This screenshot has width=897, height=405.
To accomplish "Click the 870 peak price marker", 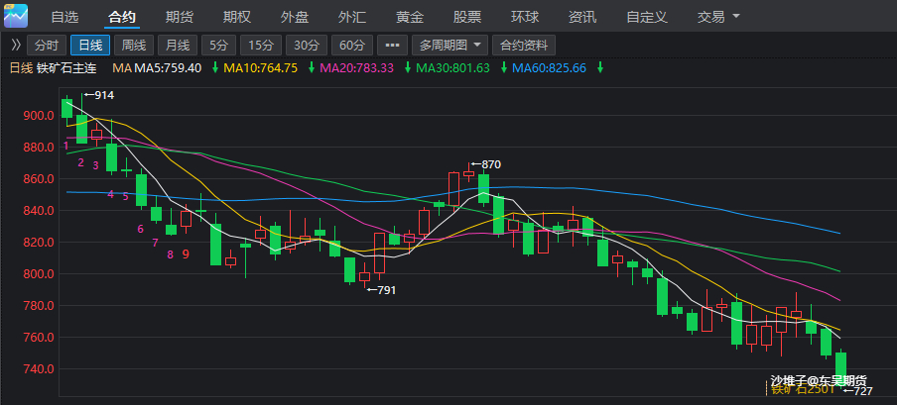I will (485, 164).
